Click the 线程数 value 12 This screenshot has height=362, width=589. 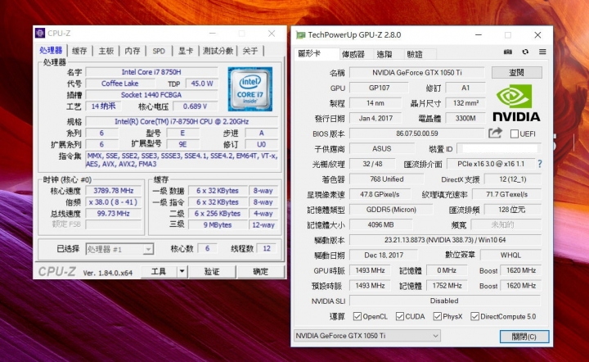point(267,248)
